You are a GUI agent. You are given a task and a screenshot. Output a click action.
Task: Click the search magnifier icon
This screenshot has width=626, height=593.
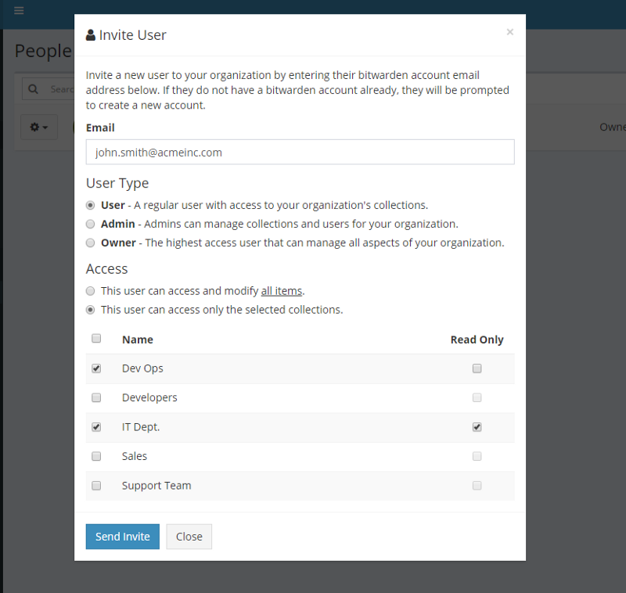(33, 89)
